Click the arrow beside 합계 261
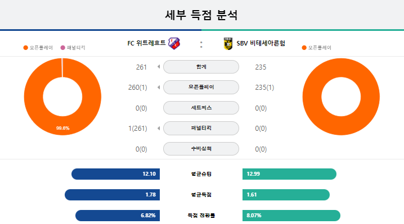The height and width of the screenshot is (224, 404). coord(159,67)
